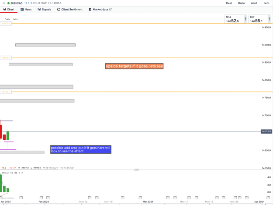Click the current price tag 14653.9
273x205 pixels.
266,131
